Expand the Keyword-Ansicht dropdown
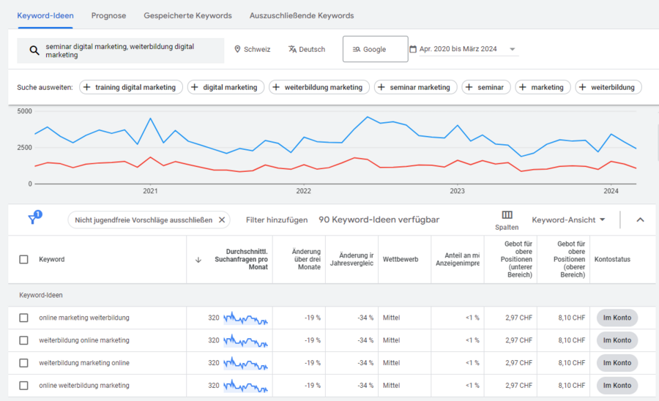 569,220
